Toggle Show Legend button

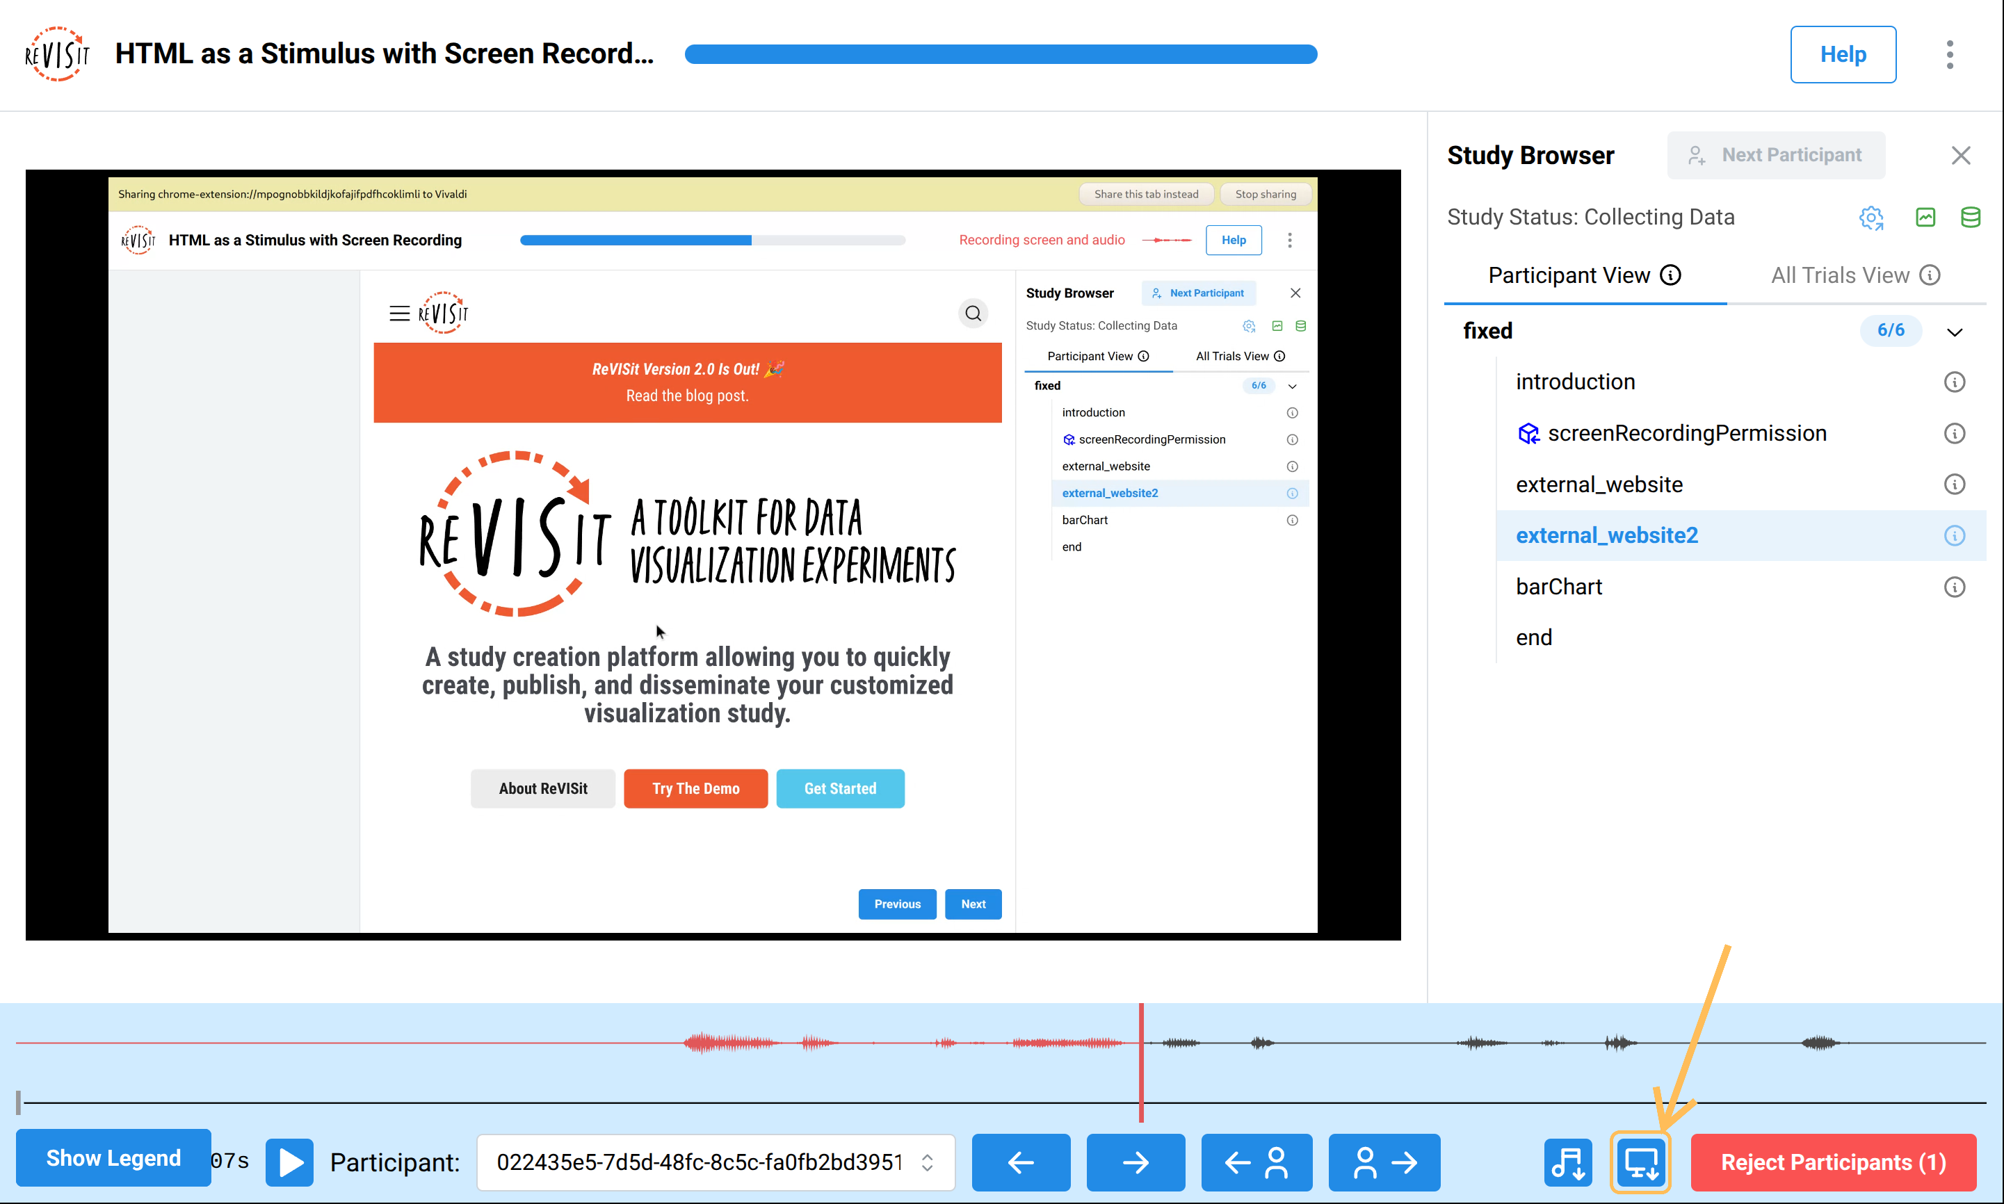click(113, 1157)
